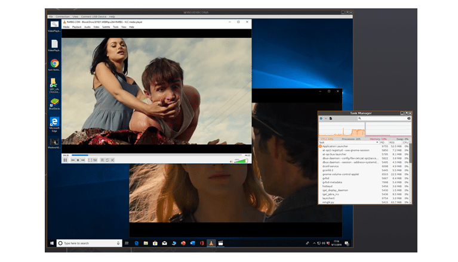The width and height of the screenshot is (458, 262).
Task: Stop playback in VLC
Action: click(x=78, y=160)
